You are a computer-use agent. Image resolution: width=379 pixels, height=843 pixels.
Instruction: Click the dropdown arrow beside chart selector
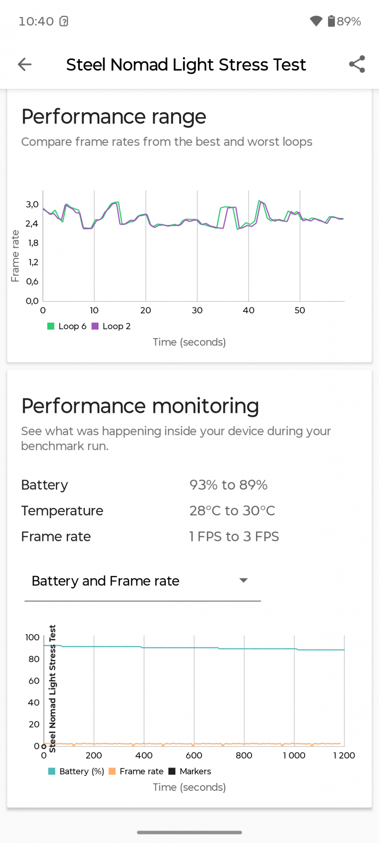244,580
